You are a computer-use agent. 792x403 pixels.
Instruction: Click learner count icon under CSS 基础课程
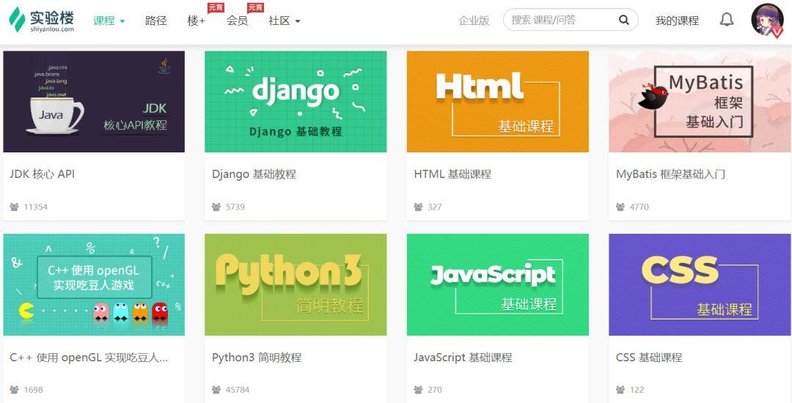coord(620,390)
